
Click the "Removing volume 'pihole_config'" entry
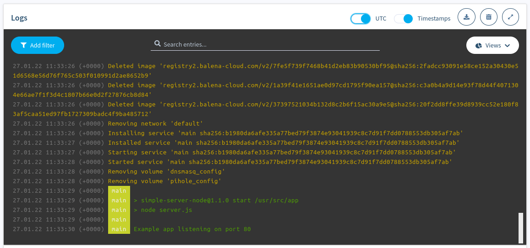click(x=164, y=181)
